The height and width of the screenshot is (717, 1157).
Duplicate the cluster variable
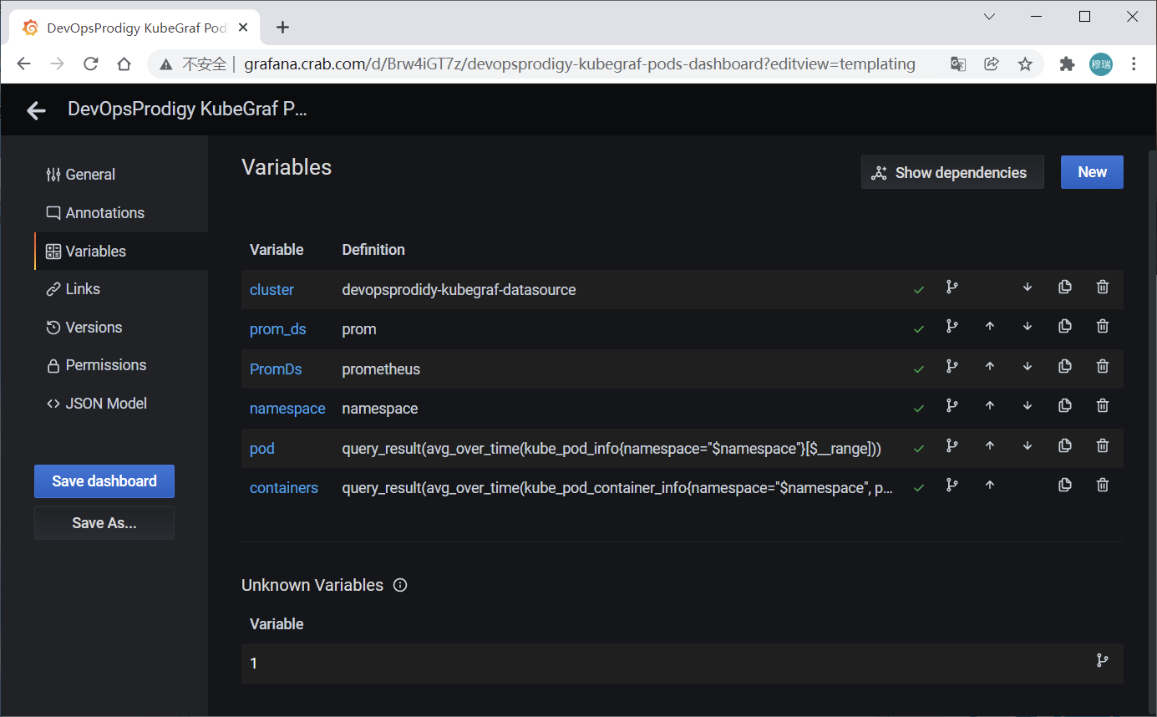pyautogui.click(x=1065, y=287)
